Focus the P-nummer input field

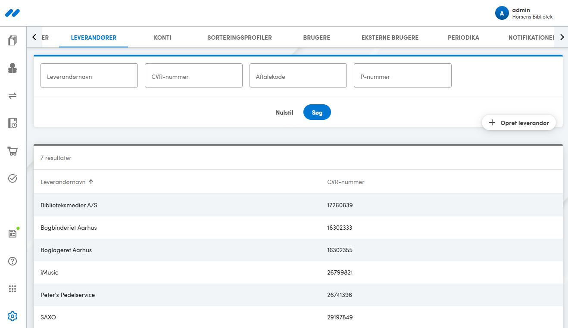pos(403,75)
